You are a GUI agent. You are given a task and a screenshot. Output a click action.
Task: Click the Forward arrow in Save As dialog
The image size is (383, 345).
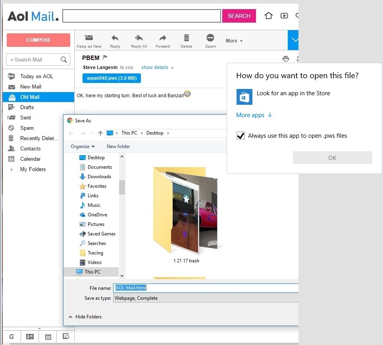[x=83, y=133]
